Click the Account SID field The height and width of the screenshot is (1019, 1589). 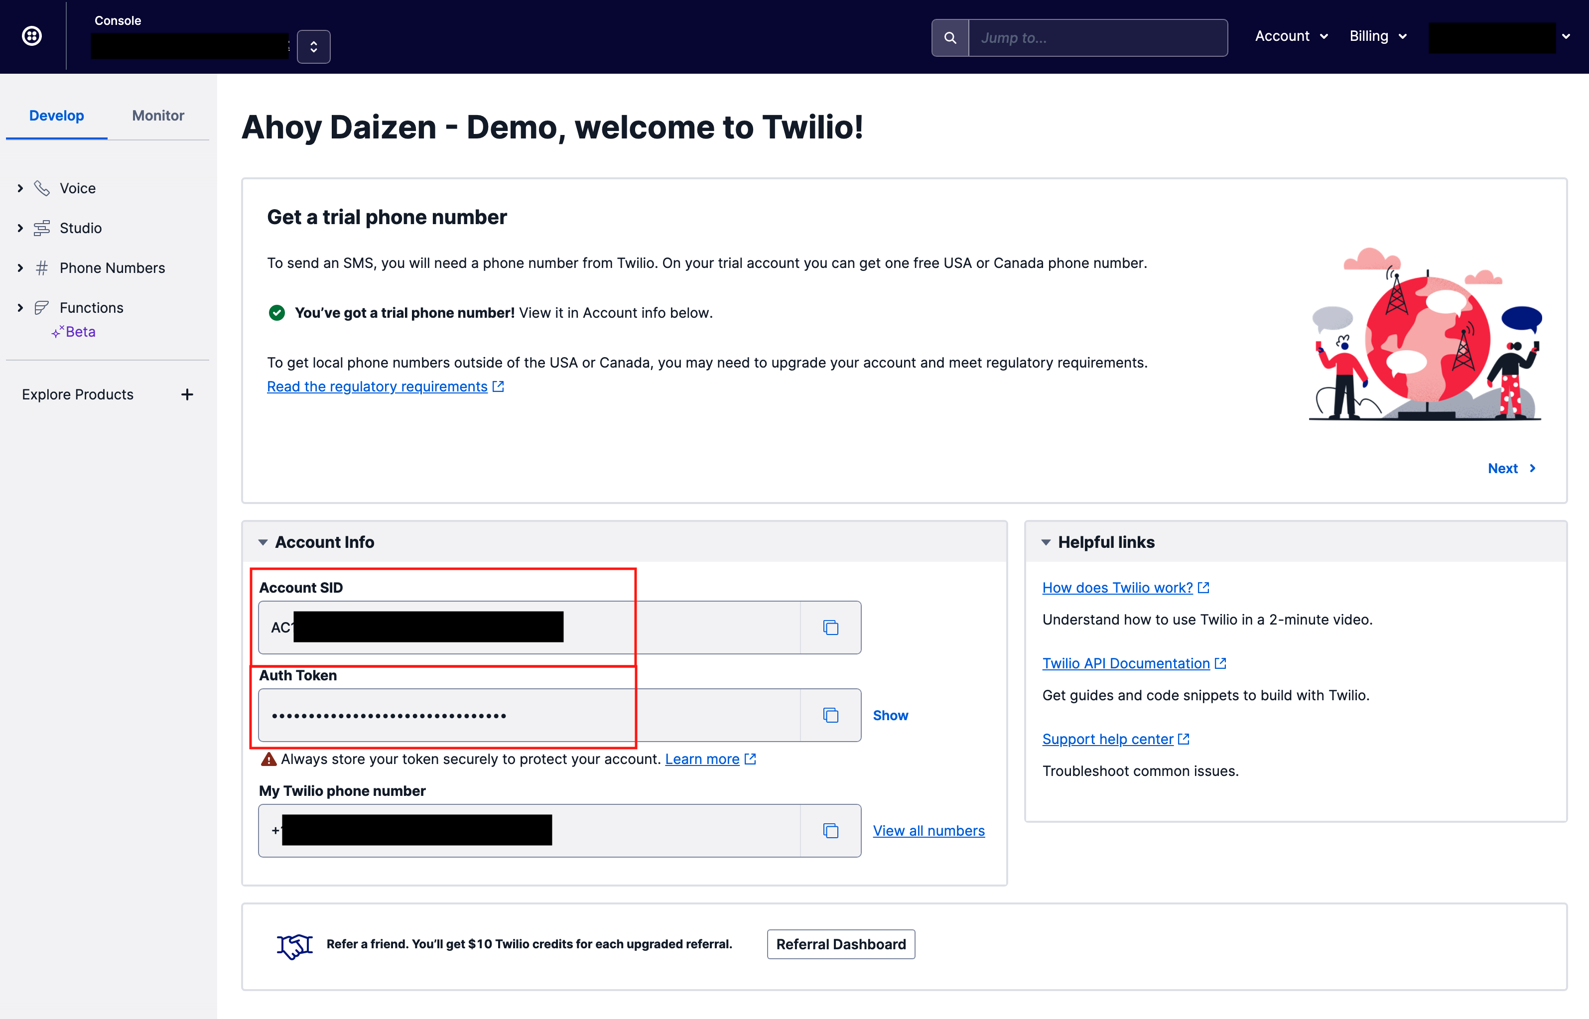(530, 627)
